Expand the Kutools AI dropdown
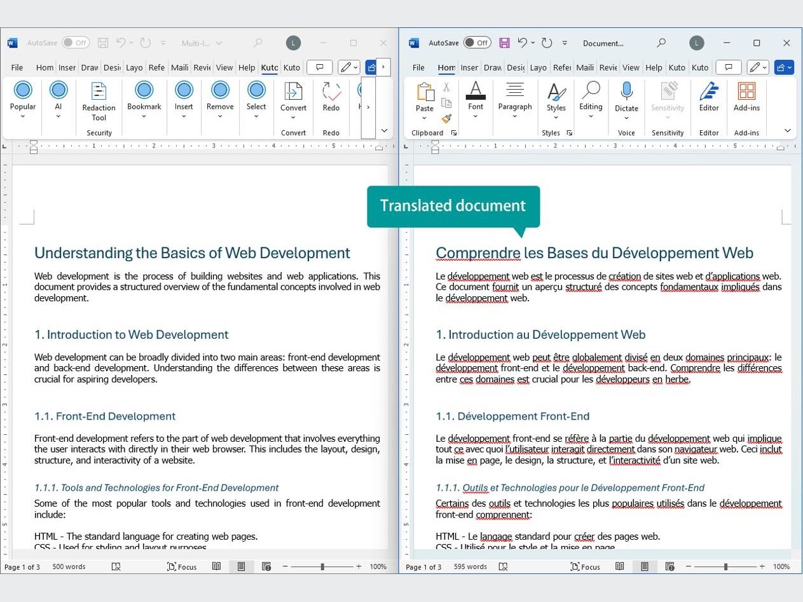The width and height of the screenshot is (803, 602). (x=58, y=116)
